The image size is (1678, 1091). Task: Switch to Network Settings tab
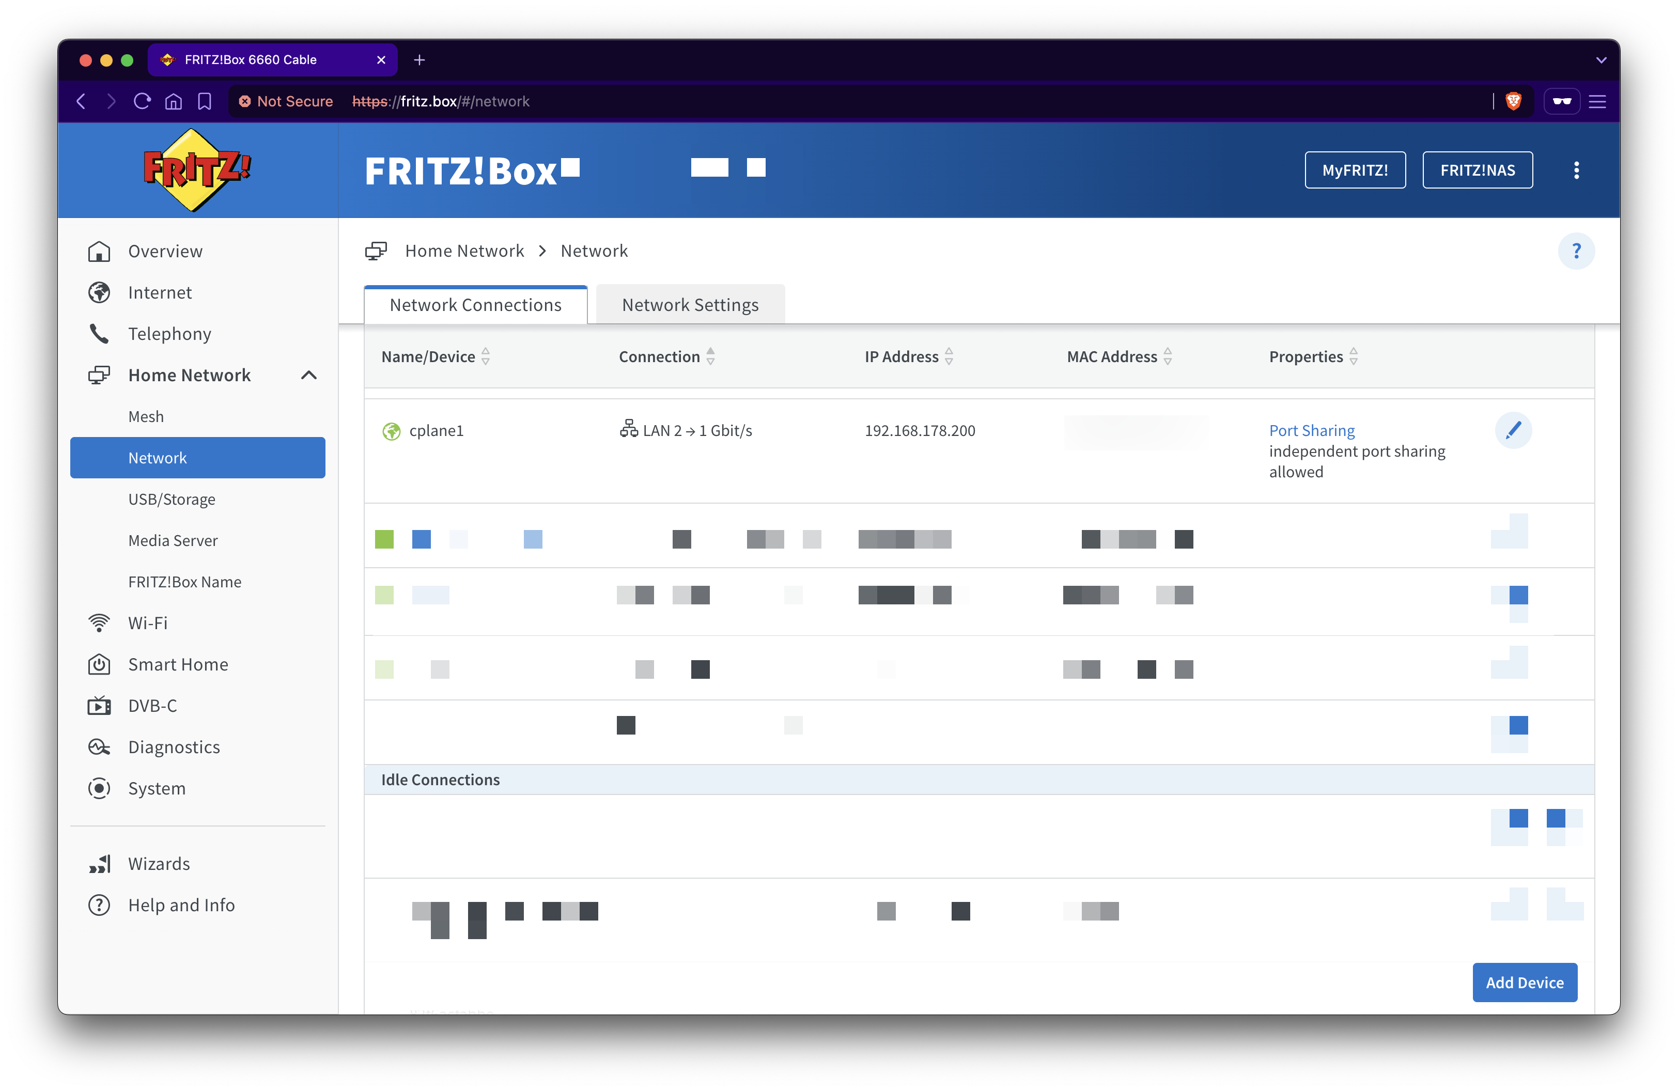(x=690, y=304)
